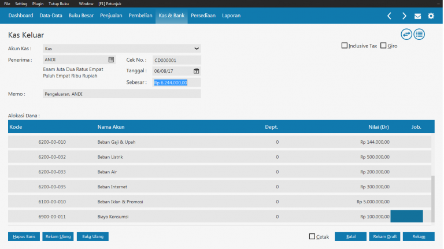Open the mail envelope icon
This screenshot has width=444, height=249.
[x=417, y=16]
